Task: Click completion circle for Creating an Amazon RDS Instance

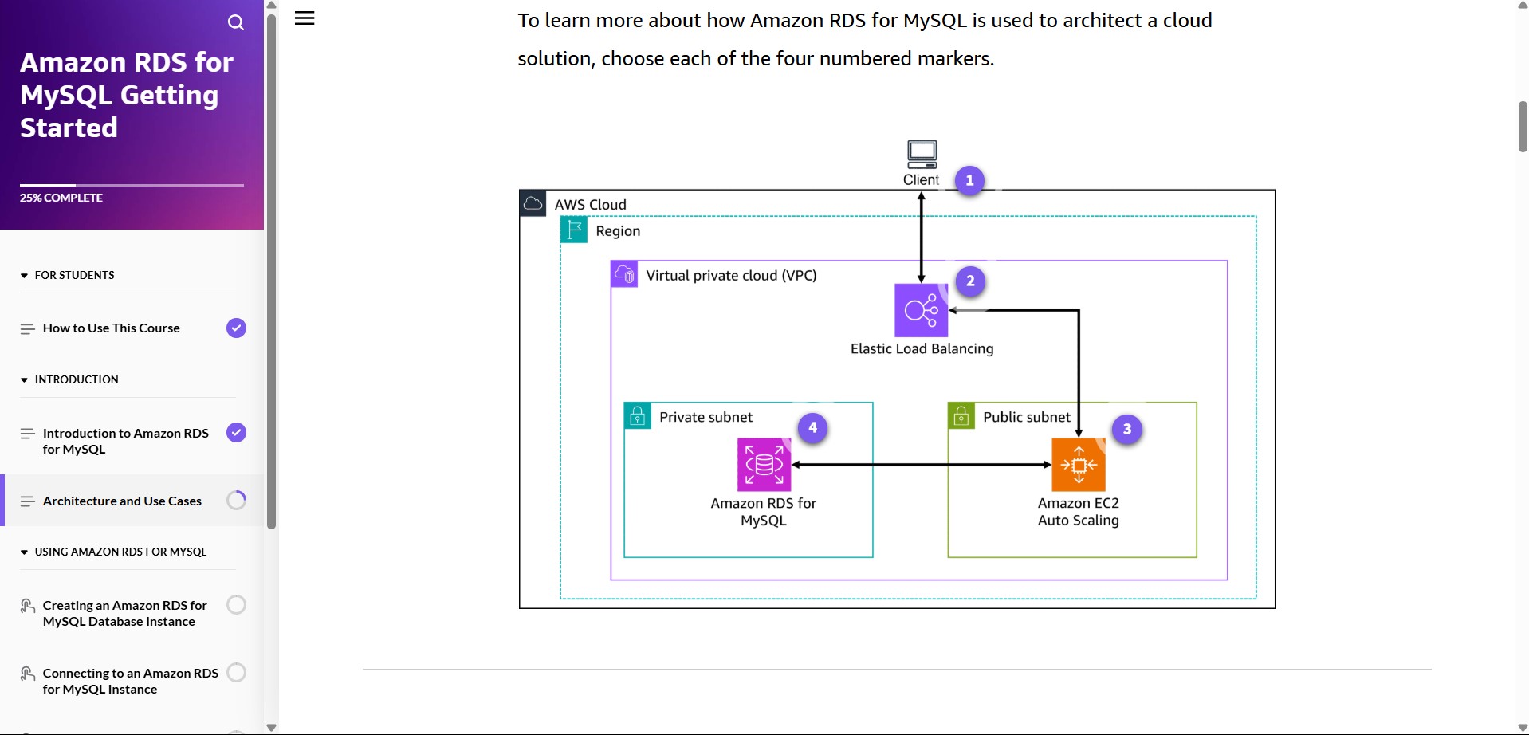Action: point(236,605)
